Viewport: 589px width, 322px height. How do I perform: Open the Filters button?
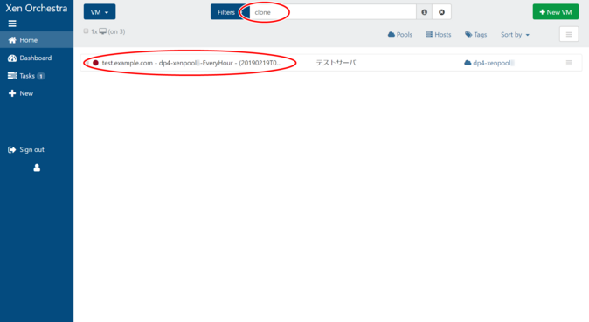pyautogui.click(x=225, y=12)
